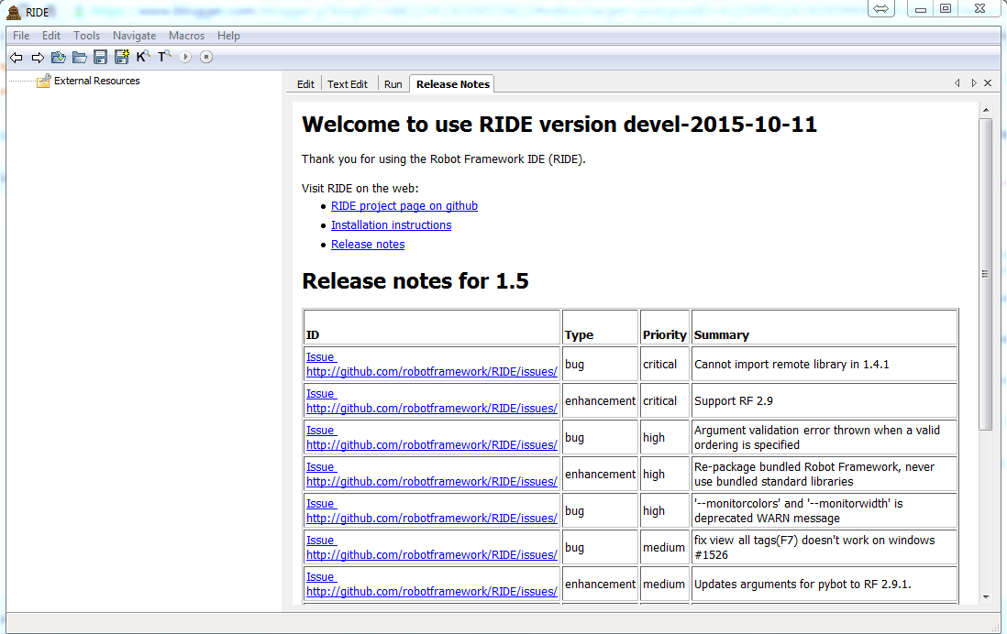The height and width of the screenshot is (634, 1007).
Task: Save the current file with the Save icon
Action: [x=100, y=57]
